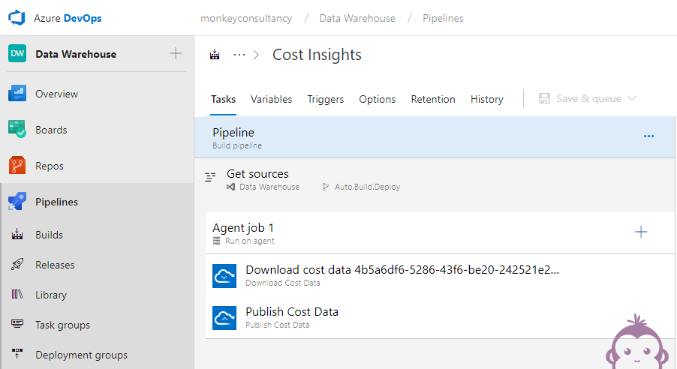The width and height of the screenshot is (677, 369).
Task: Select the Agent job 1 row
Action: (x=440, y=232)
